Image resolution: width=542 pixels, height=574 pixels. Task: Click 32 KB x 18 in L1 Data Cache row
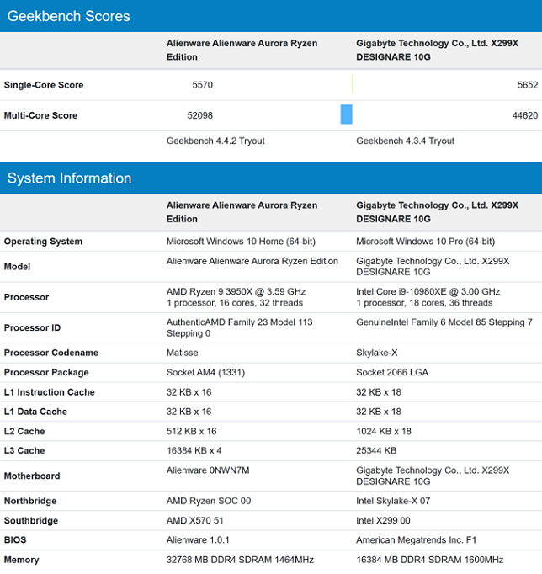[x=379, y=412]
